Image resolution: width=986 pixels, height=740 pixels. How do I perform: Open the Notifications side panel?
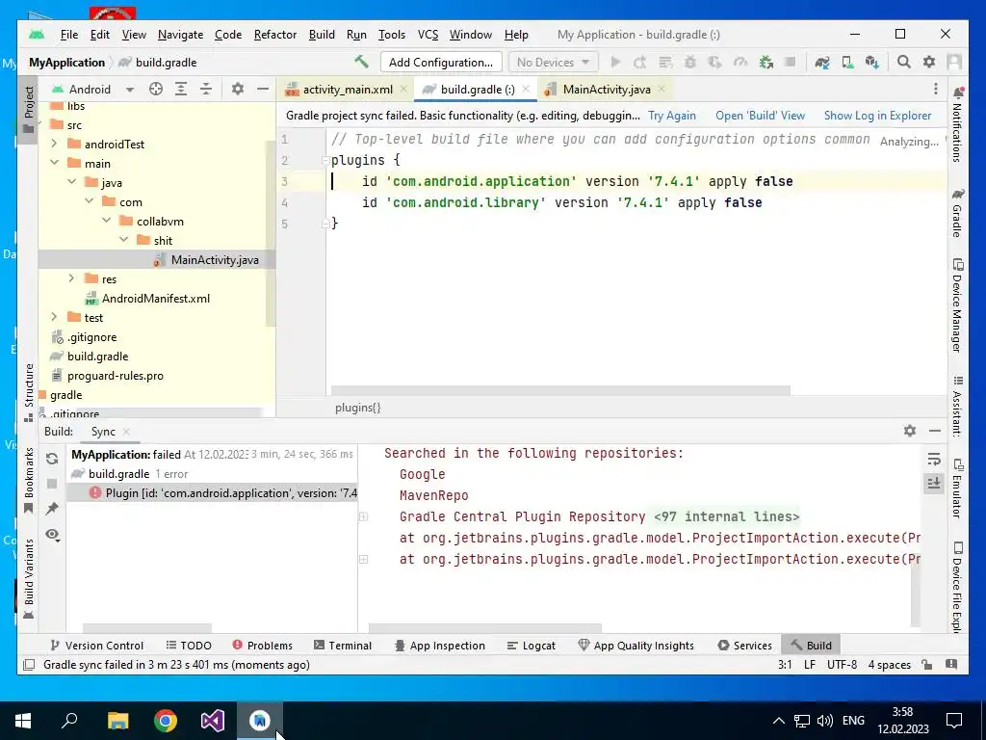point(957,124)
